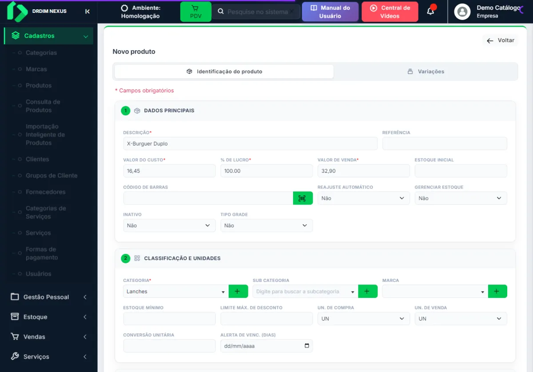Select Identificação do produto tab
The width and height of the screenshot is (533, 372).
224,71
